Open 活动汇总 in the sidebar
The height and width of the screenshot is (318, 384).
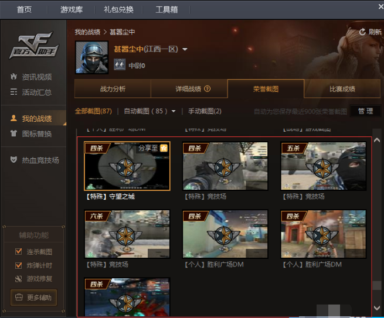pos(36,92)
